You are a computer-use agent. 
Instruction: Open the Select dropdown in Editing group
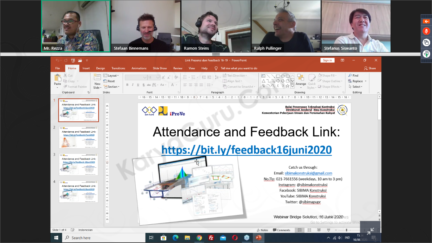[x=357, y=87]
